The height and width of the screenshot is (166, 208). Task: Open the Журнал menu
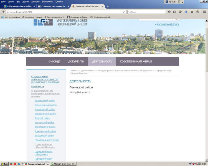coord(26,1)
